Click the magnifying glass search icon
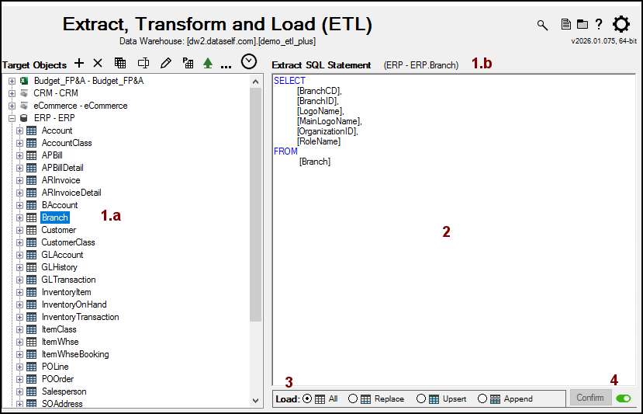Image resolution: width=643 pixels, height=414 pixels. [x=542, y=25]
